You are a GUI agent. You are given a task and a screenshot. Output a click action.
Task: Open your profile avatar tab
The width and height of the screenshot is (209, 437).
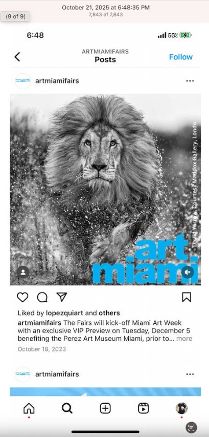181,408
